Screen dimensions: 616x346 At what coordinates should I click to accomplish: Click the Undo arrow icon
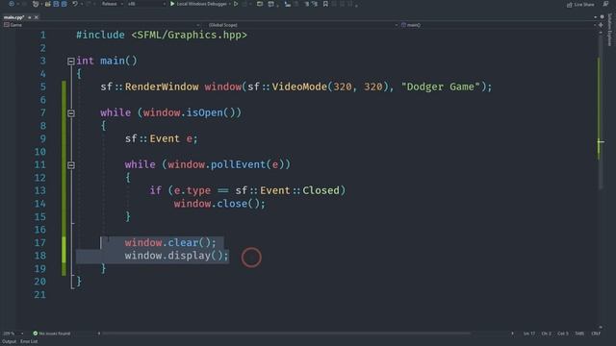pyautogui.click(x=75, y=4)
